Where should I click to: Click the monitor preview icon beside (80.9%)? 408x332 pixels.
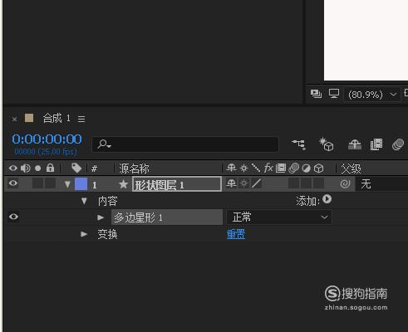pos(334,94)
